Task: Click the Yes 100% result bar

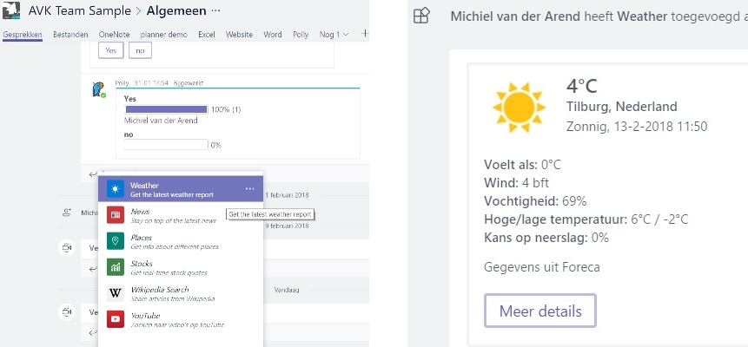Action: coord(166,109)
